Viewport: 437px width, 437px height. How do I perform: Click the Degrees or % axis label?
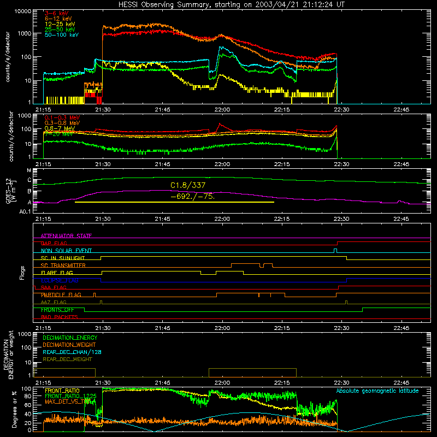click(15, 409)
